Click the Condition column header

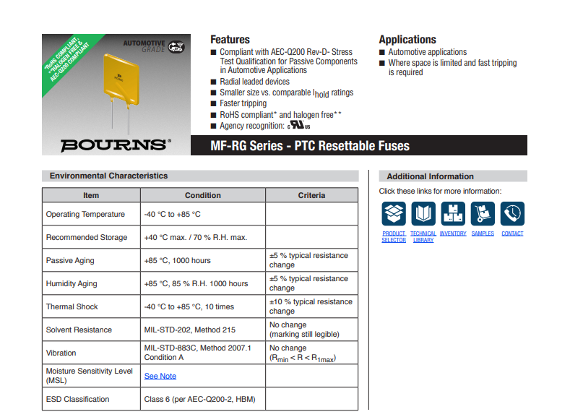click(203, 195)
